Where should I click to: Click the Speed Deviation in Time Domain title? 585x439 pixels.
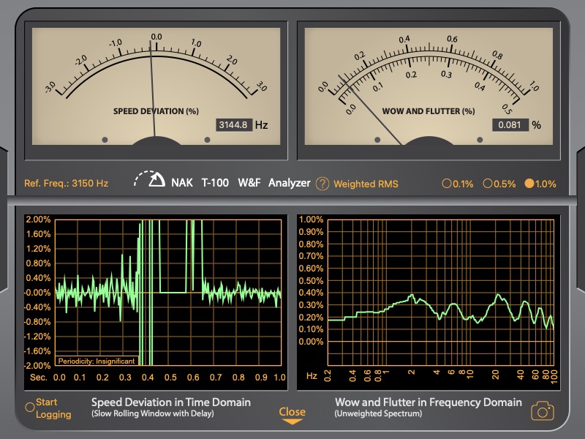[171, 402]
